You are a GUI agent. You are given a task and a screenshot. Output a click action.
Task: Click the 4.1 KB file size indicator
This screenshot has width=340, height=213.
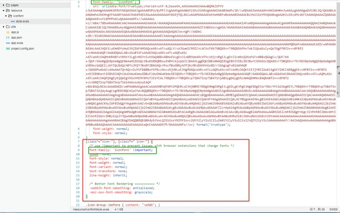click(x=119, y=209)
